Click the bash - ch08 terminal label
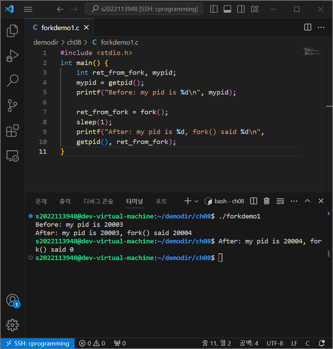The image size is (333, 349). [224, 201]
